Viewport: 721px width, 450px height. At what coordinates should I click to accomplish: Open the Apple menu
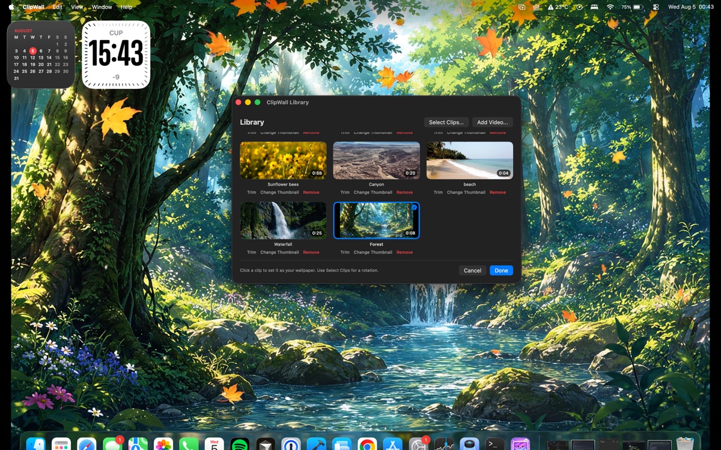click(x=11, y=7)
